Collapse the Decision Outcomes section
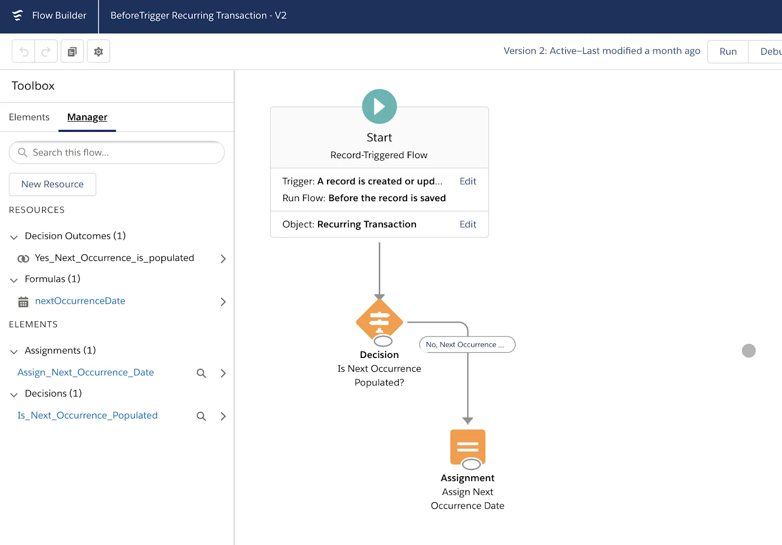782x545 pixels. [14, 237]
